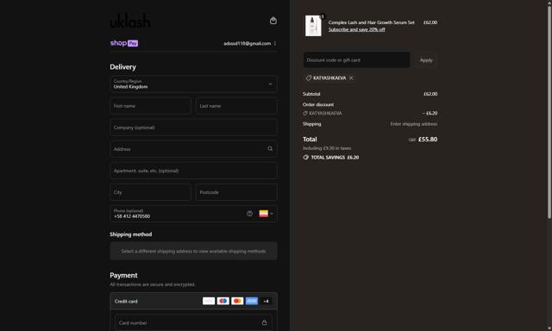This screenshot has width=552, height=331.
Task: Open the phone country flag selector
Action: tap(267, 214)
